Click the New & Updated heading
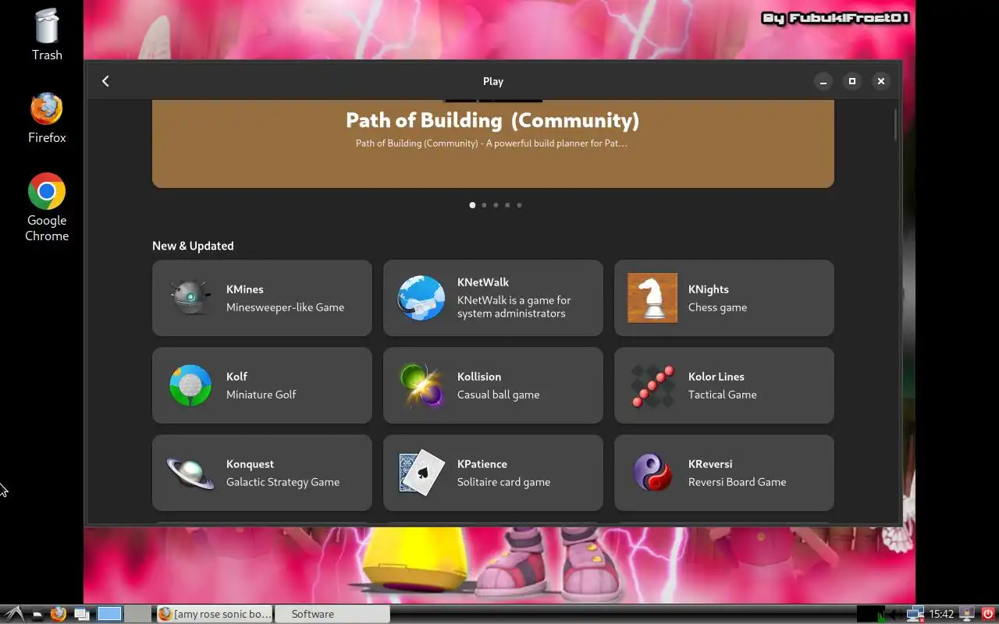 (x=193, y=246)
